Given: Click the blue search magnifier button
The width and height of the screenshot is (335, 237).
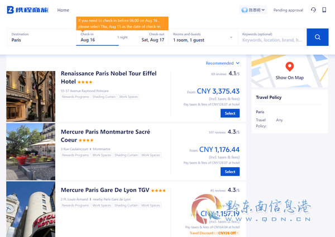Looking at the screenshot, I should coord(318,37).
